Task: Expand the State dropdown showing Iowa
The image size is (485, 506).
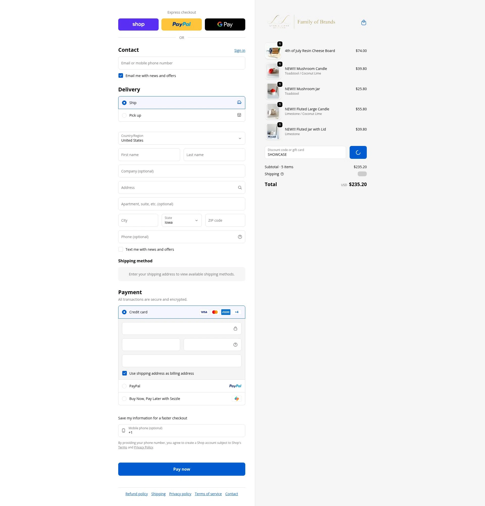Action: coord(182,220)
